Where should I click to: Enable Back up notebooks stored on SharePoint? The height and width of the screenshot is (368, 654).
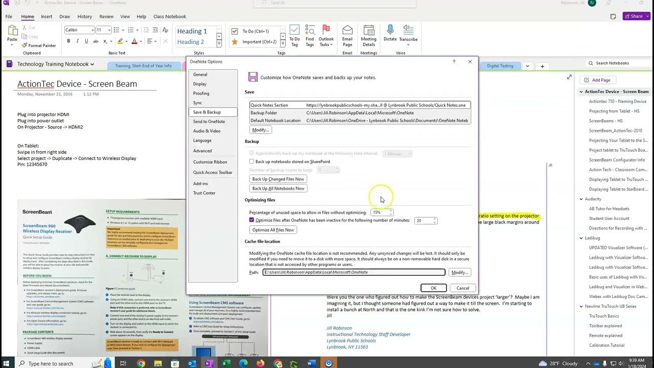251,162
